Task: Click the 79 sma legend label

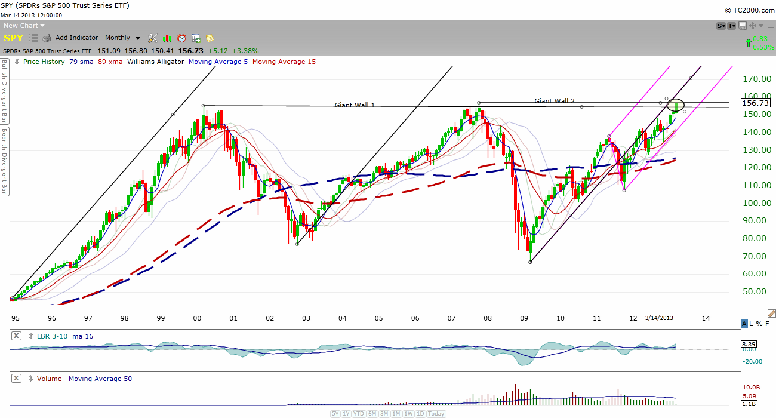Action: pyautogui.click(x=81, y=62)
